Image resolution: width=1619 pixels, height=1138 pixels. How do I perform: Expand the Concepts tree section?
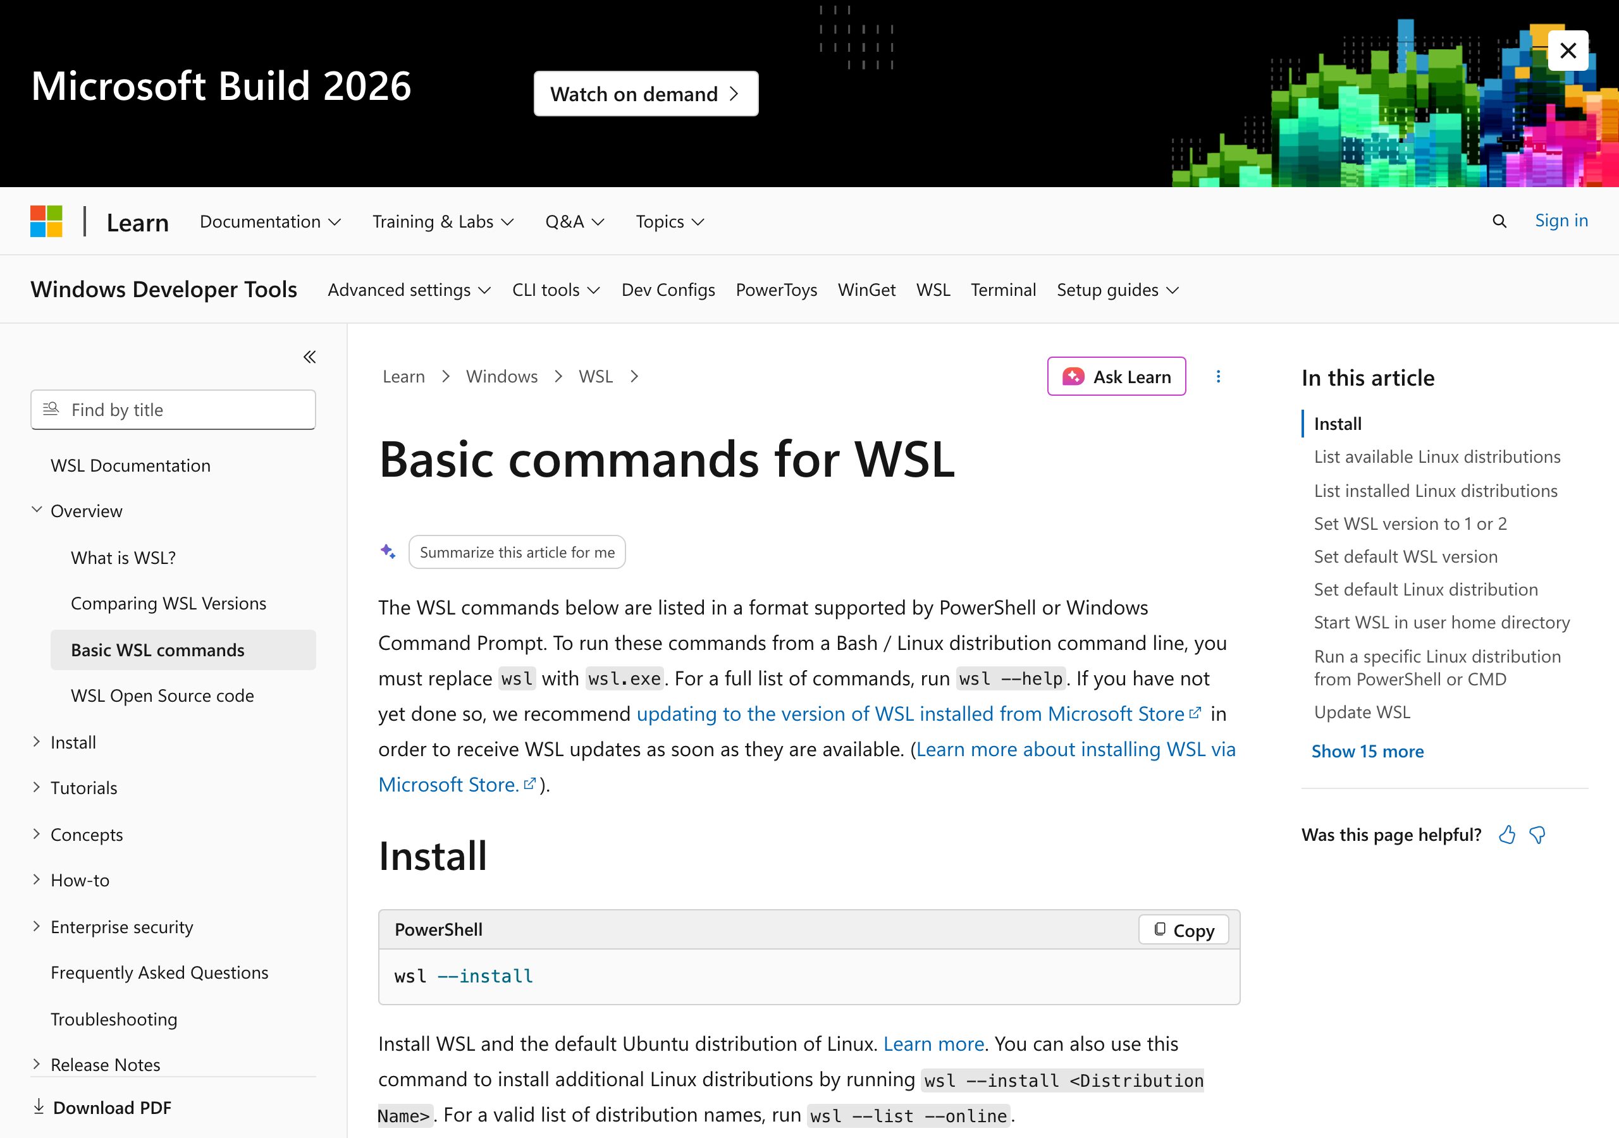(37, 834)
